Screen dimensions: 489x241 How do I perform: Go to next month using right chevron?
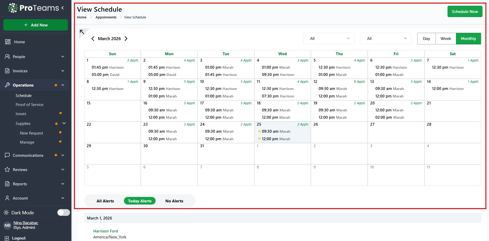126,39
